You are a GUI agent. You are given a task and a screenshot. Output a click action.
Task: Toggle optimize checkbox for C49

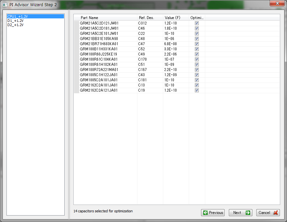197,54
